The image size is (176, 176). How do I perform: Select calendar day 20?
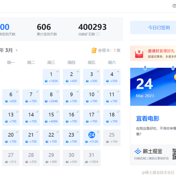point(11,138)
